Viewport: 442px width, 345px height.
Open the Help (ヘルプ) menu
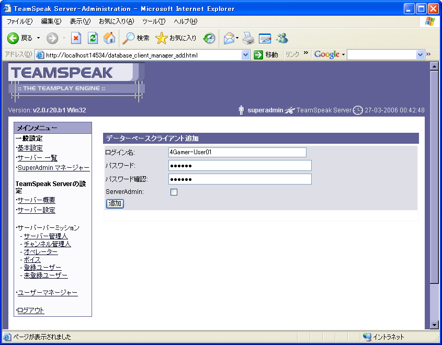(x=186, y=21)
